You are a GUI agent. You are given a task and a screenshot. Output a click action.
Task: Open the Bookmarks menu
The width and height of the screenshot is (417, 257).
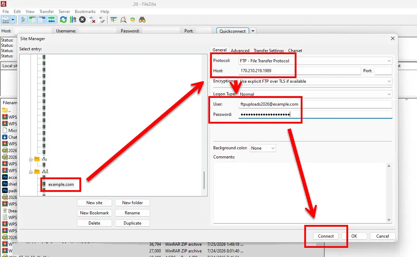(85, 12)
